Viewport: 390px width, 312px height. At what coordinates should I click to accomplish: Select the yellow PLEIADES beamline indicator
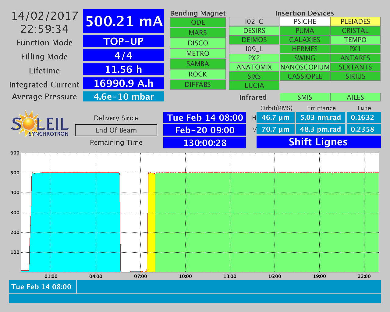pos(355,22)
